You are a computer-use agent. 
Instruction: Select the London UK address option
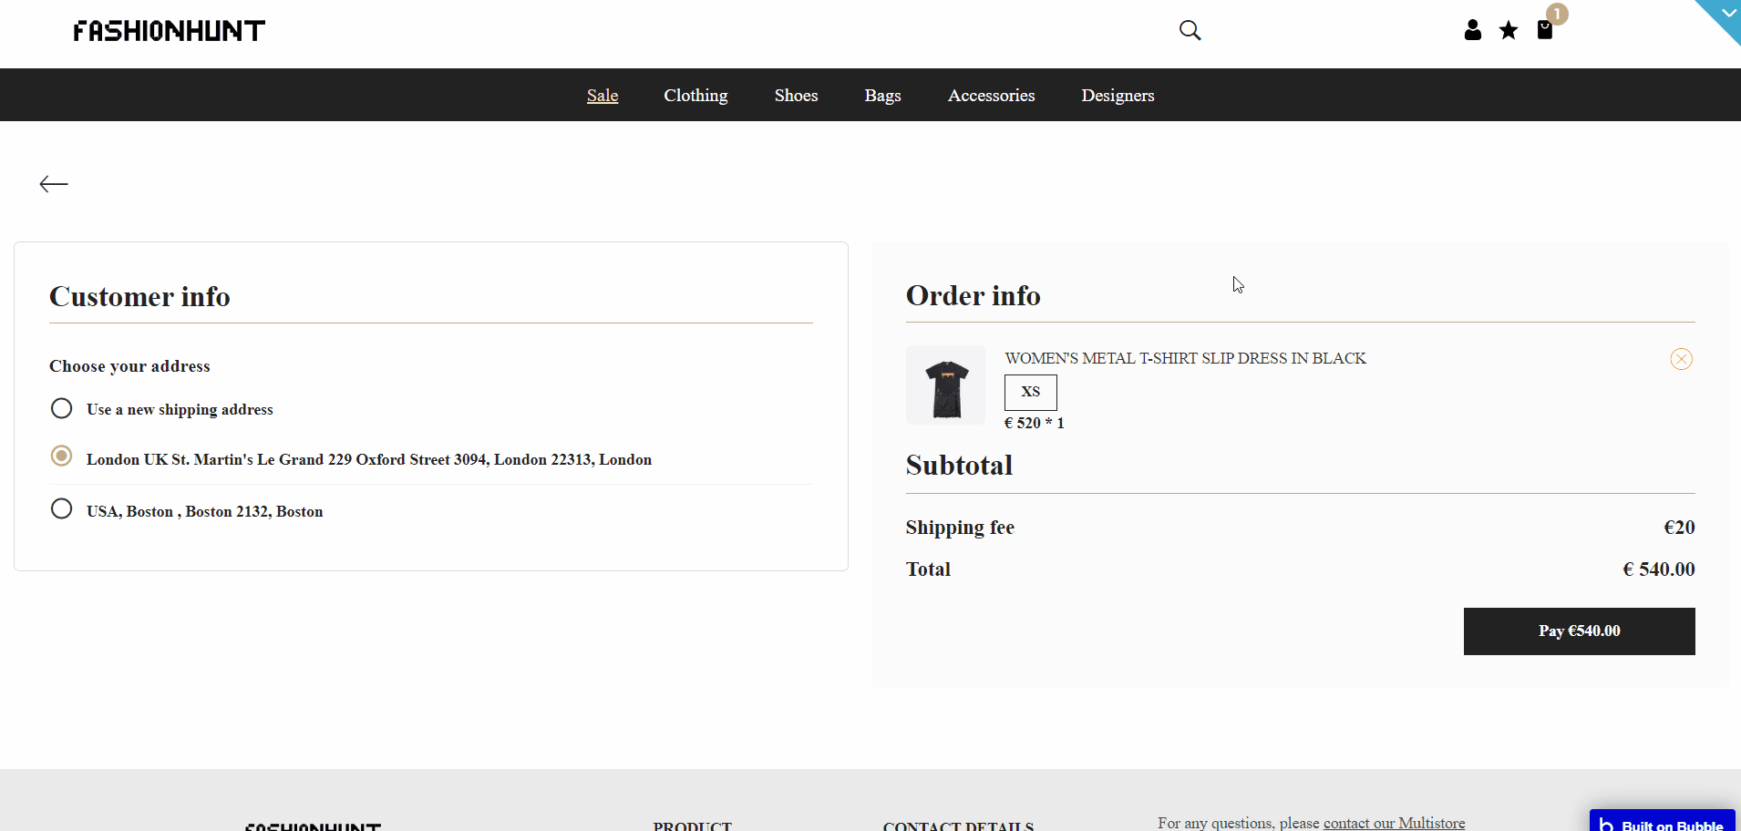(62, 456)
